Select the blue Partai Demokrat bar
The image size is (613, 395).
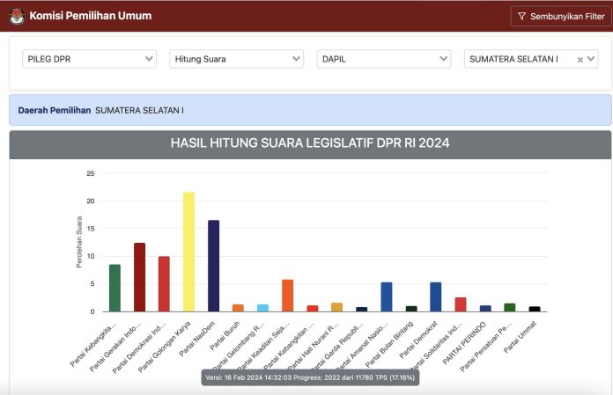(x=436, y=296)
